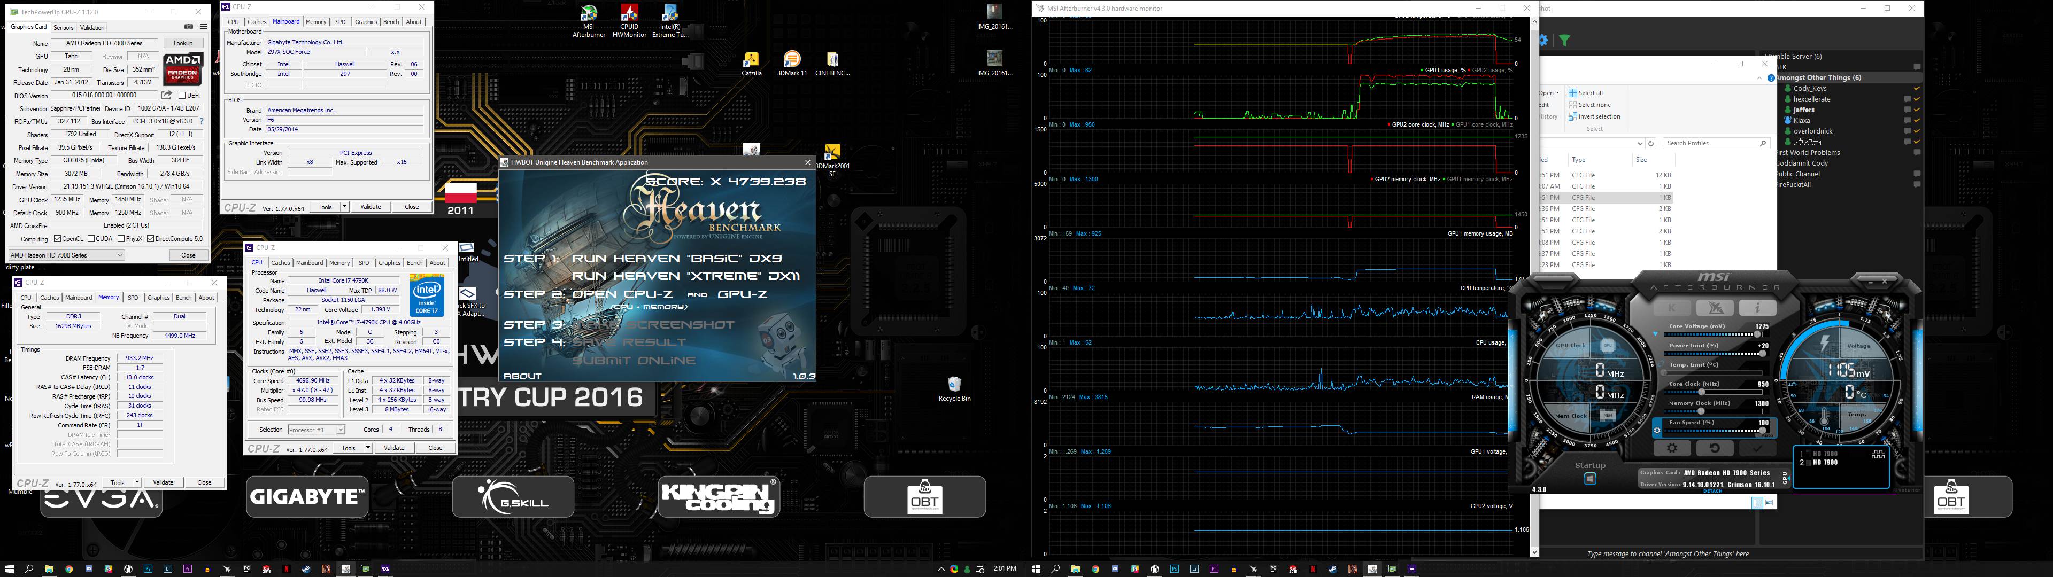Open Tools dropdown arrow in Mainboard CPU-Z
This screenshot has width=2053, height=577.
tap(344, 206)
